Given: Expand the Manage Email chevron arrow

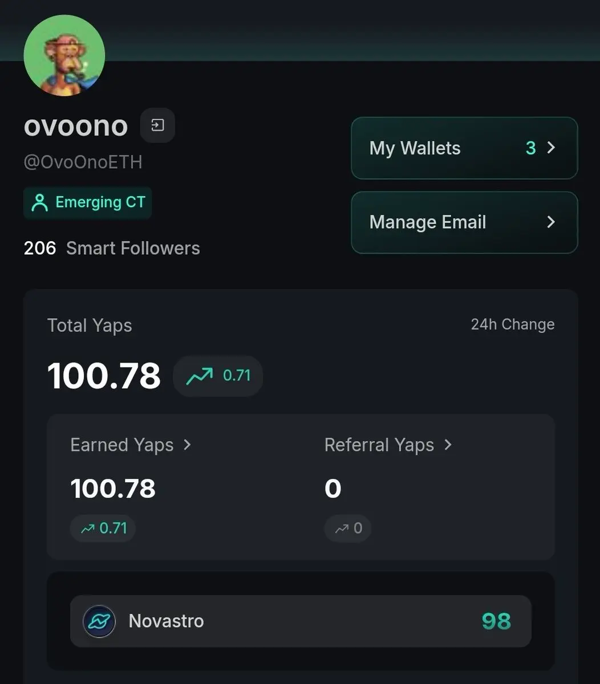Looking at the screenshot, I should [x=551, y=222].
